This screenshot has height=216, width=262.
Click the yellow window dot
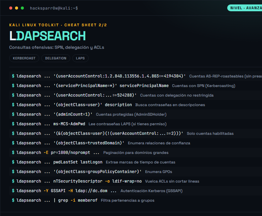tap(16, 8)
